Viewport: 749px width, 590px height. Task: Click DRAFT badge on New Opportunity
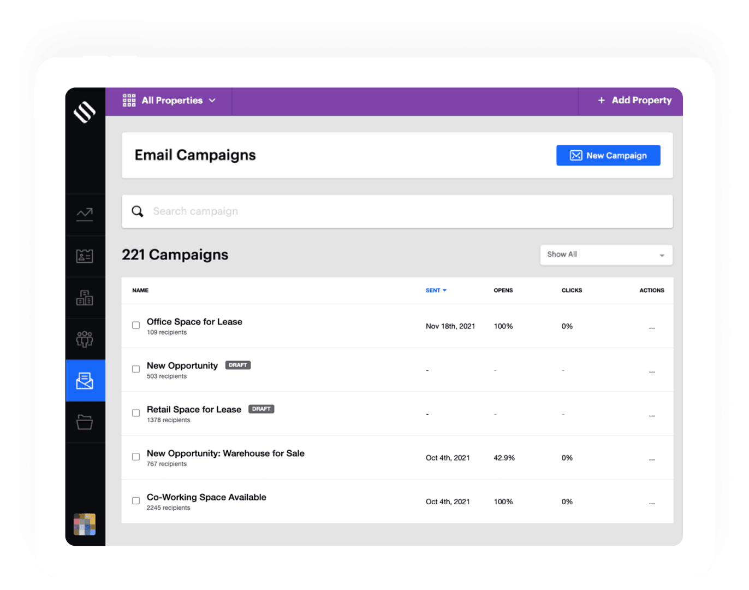click(x=238, y=365)
